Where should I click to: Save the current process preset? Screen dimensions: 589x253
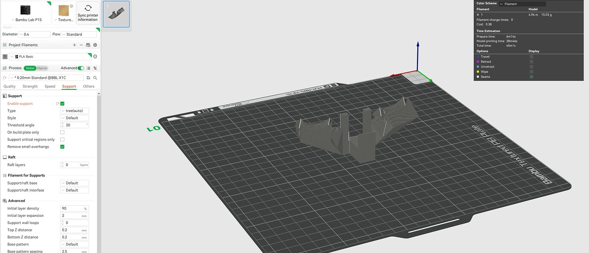(x=88, y=78)
